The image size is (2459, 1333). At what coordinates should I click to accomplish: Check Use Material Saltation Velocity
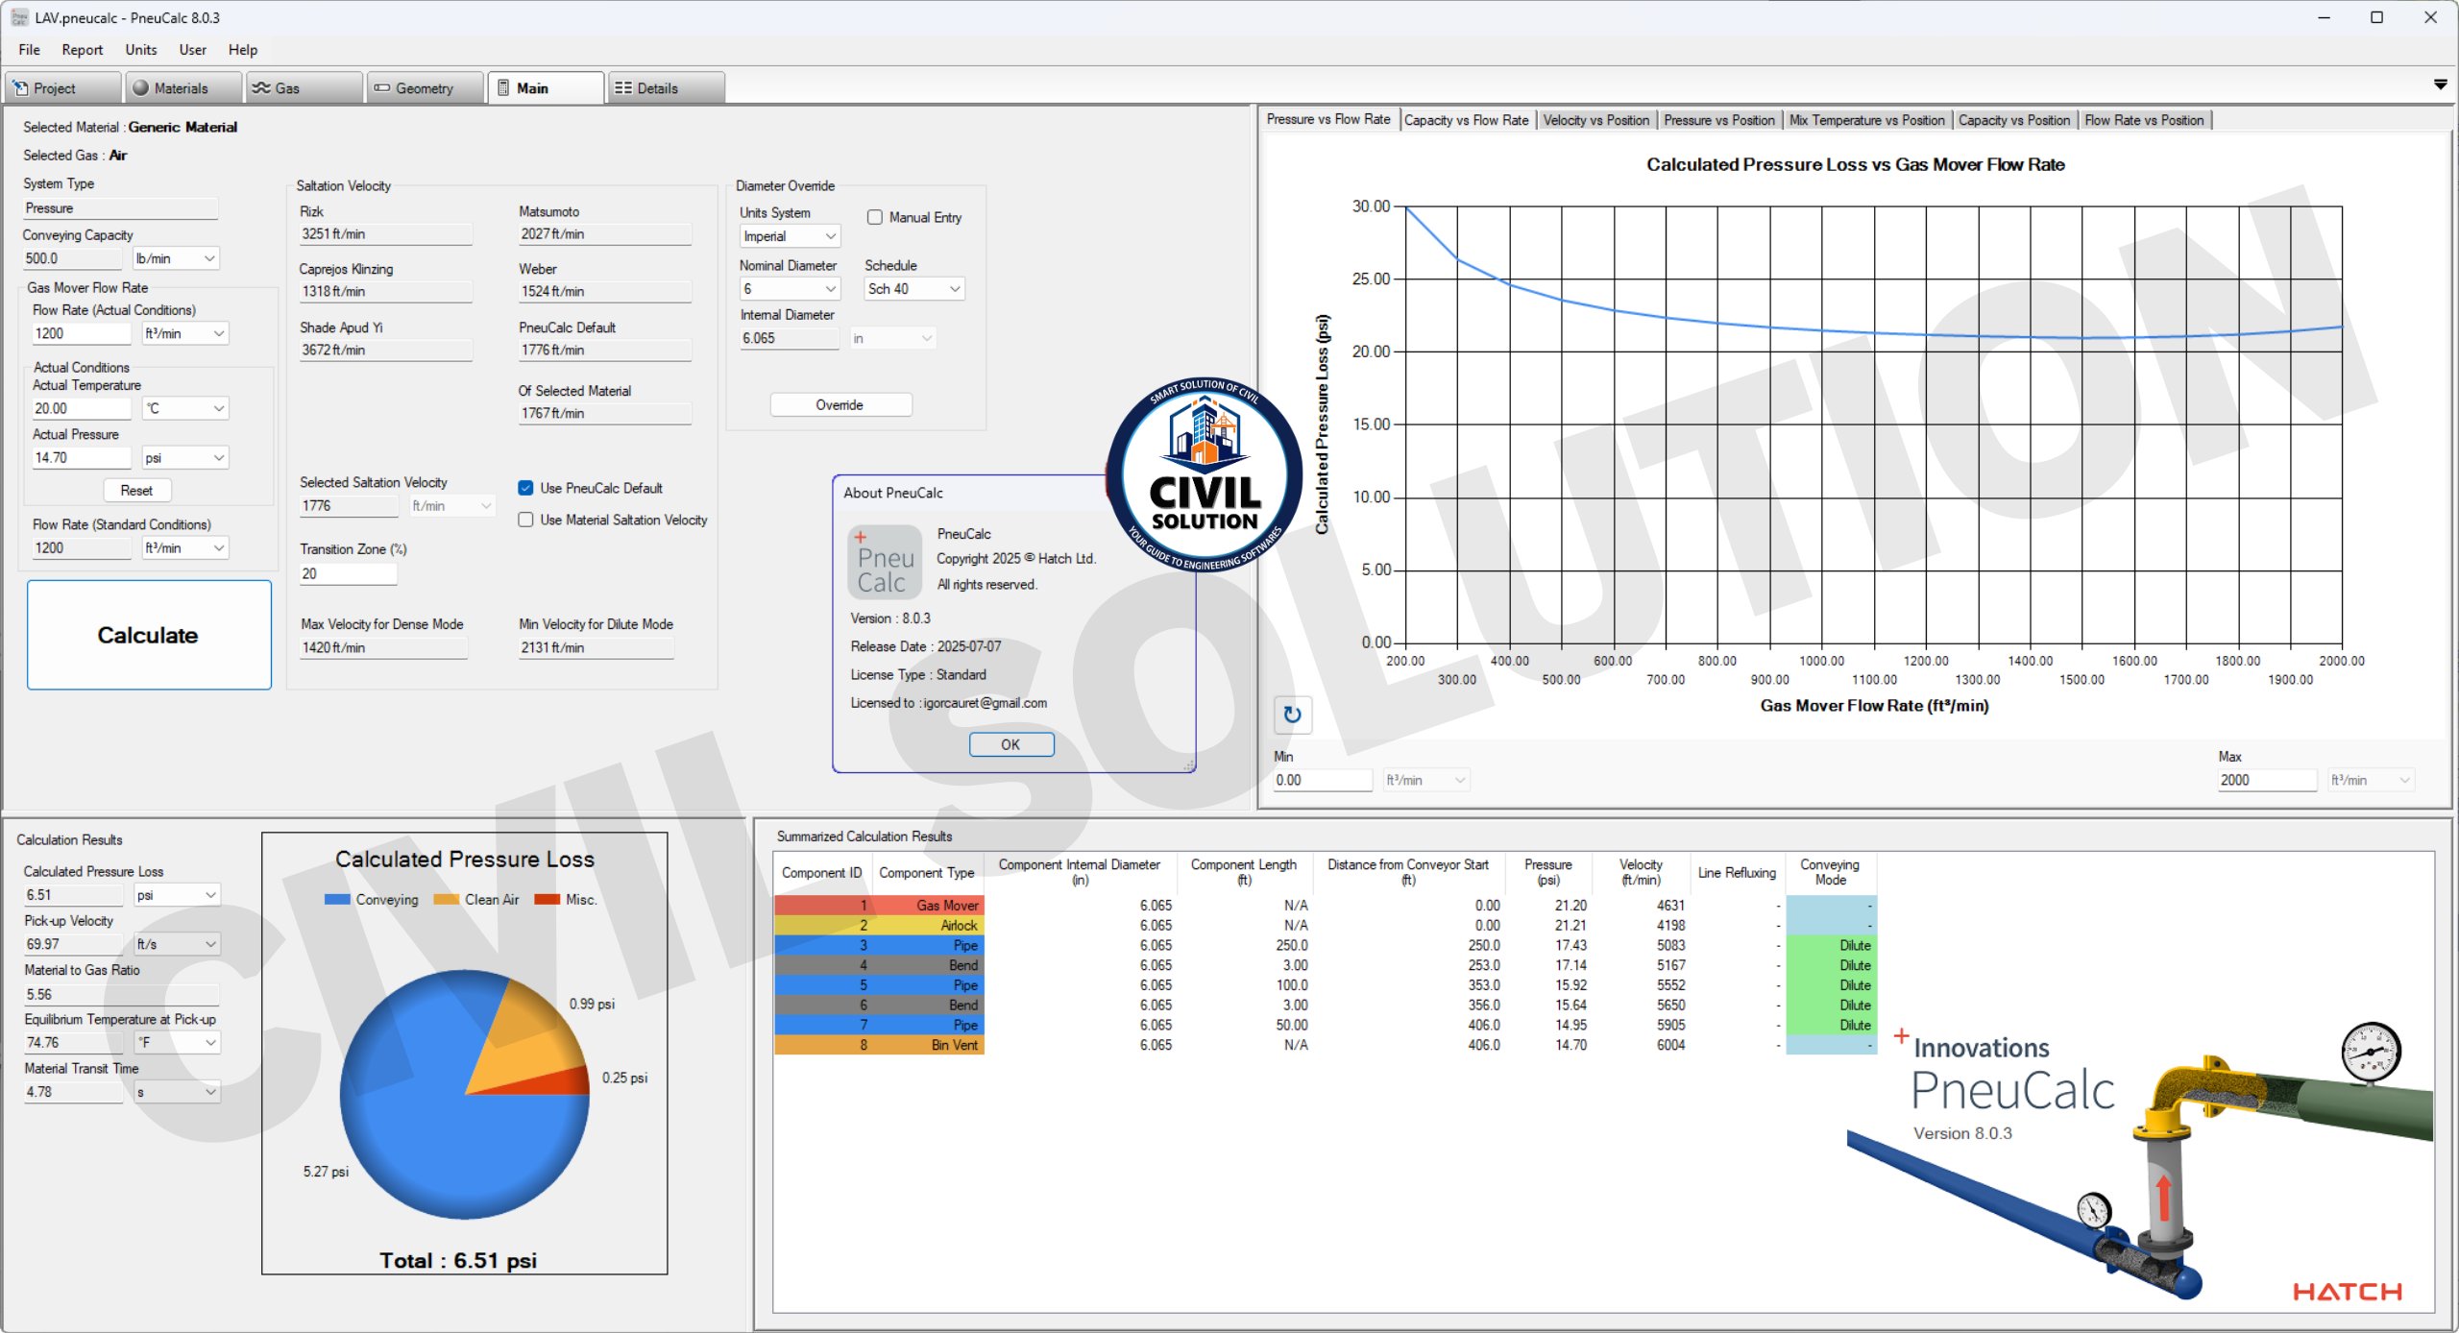tap(525, 520)
